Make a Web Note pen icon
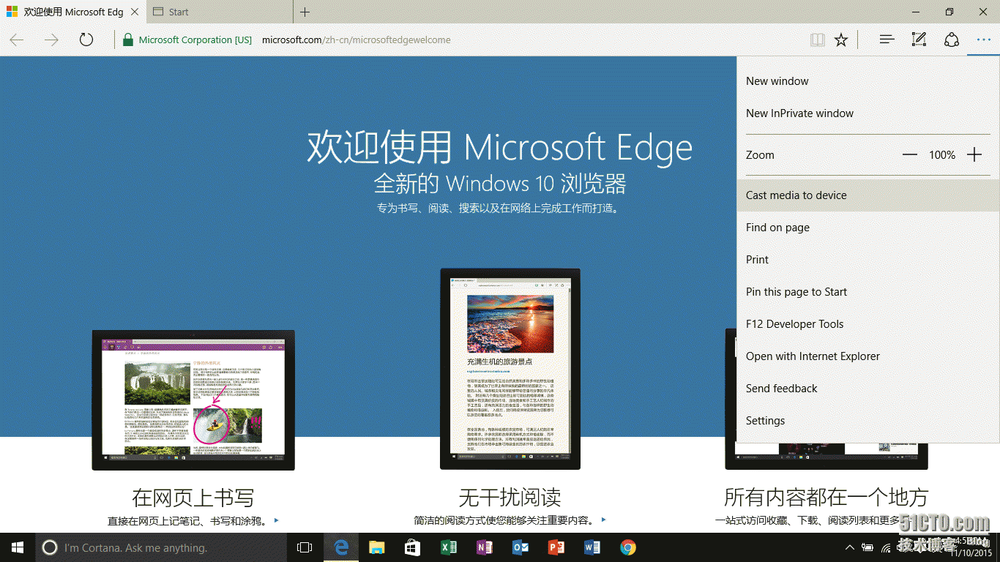The width and height of the screenshot is (1000, 562). pos(919,40)
